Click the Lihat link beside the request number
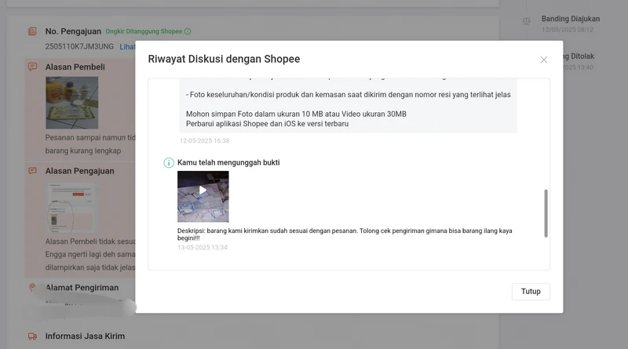The image size is (628, 349). click(127, 47)
